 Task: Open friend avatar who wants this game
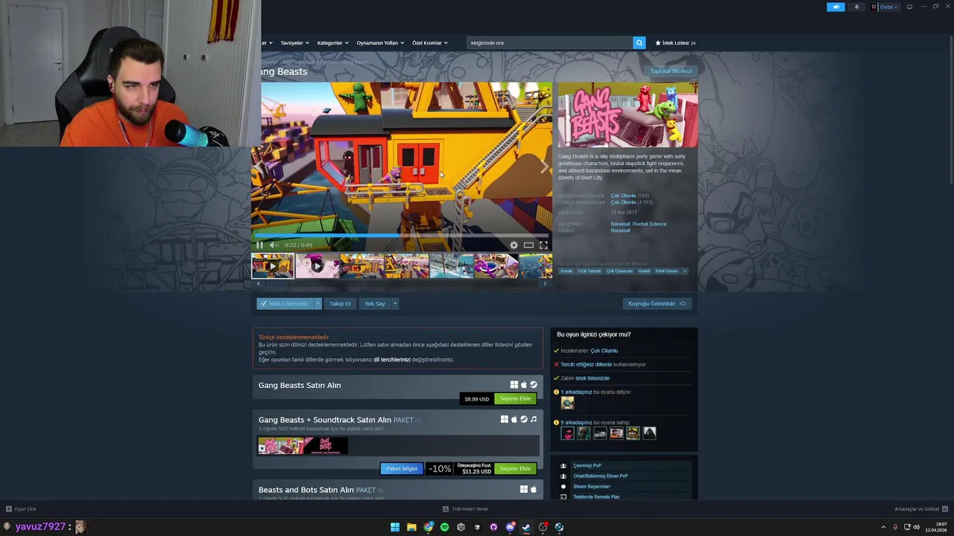[567, 403]
